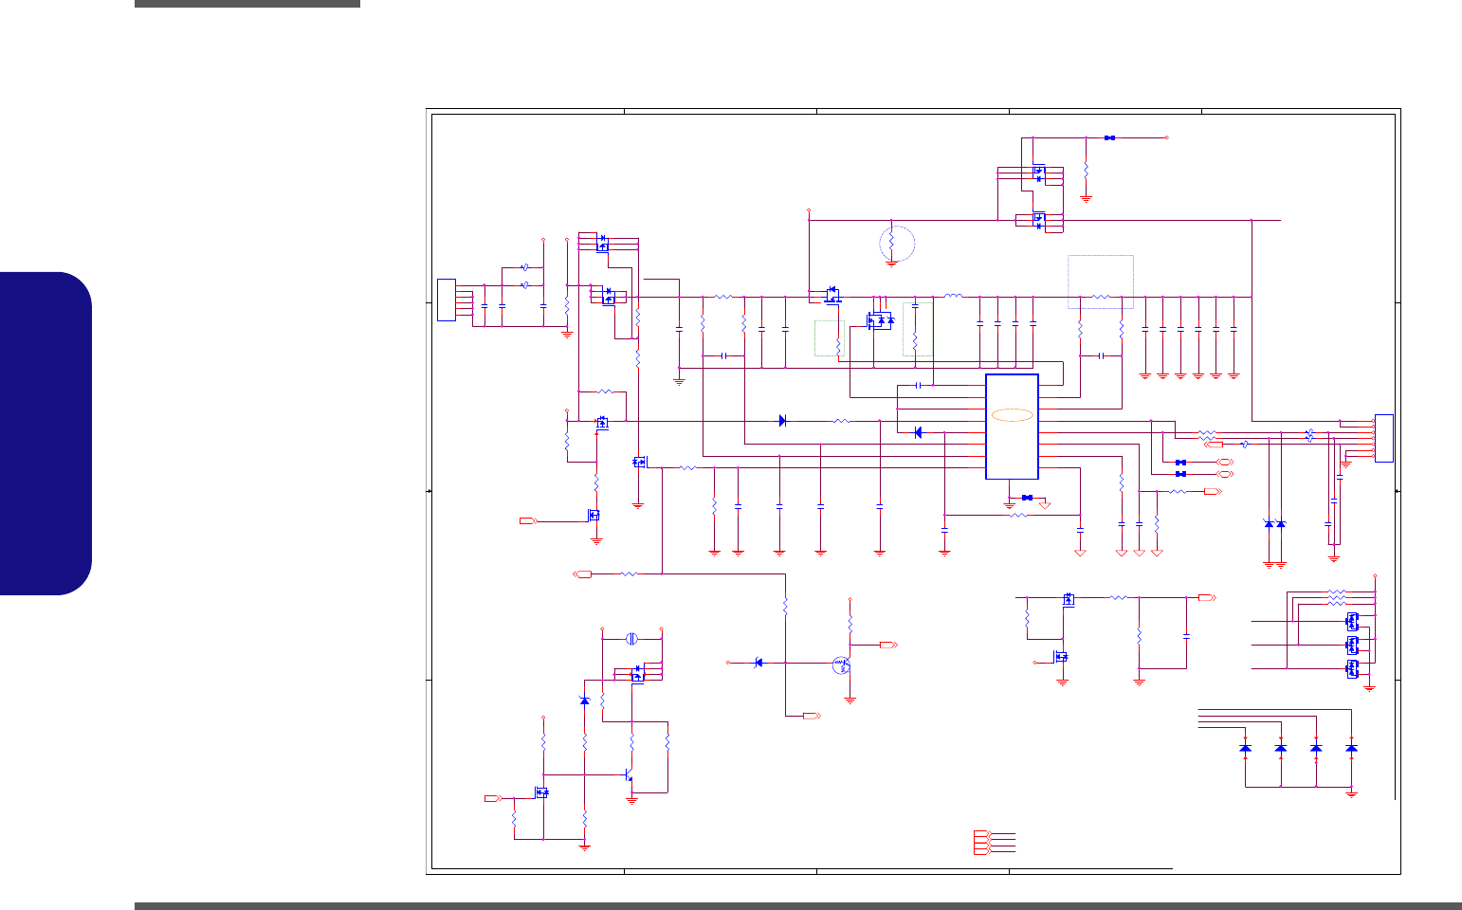The image size is (1462, 910).
Task: Click the red input port at the bottom-left MOSFET gate
Action: click(493, 799)
